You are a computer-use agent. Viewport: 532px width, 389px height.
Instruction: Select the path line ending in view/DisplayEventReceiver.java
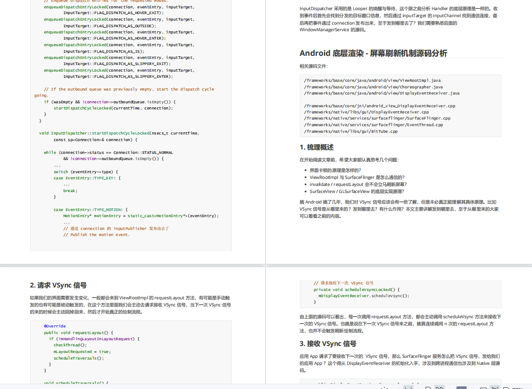click(382, 93)
